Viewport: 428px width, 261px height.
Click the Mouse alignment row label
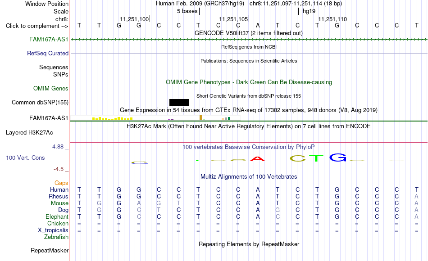59,203
